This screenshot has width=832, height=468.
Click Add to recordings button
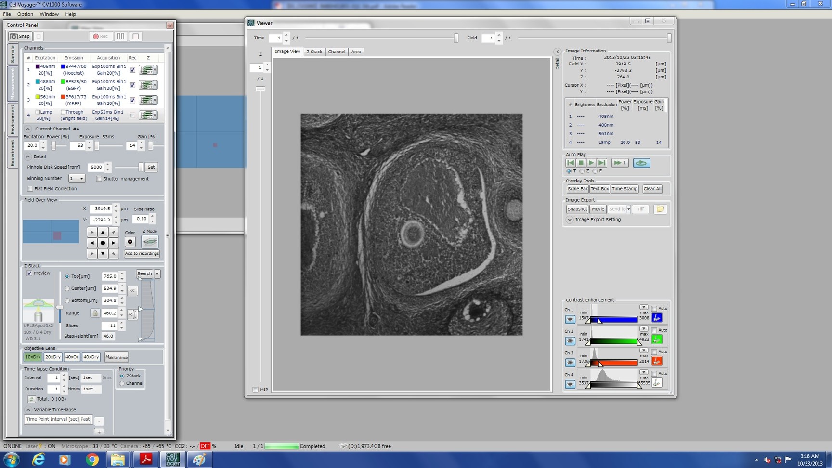point(142,254)
